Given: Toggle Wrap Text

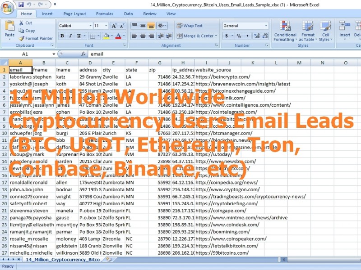Looking at the screenshot, I should [190, 26].
